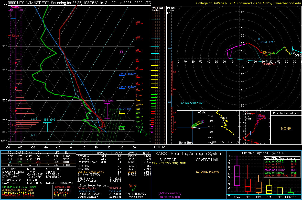302x200 pixels.
Task: Click the 'Wind Speed (knots)' panel header
Action: 157,9
